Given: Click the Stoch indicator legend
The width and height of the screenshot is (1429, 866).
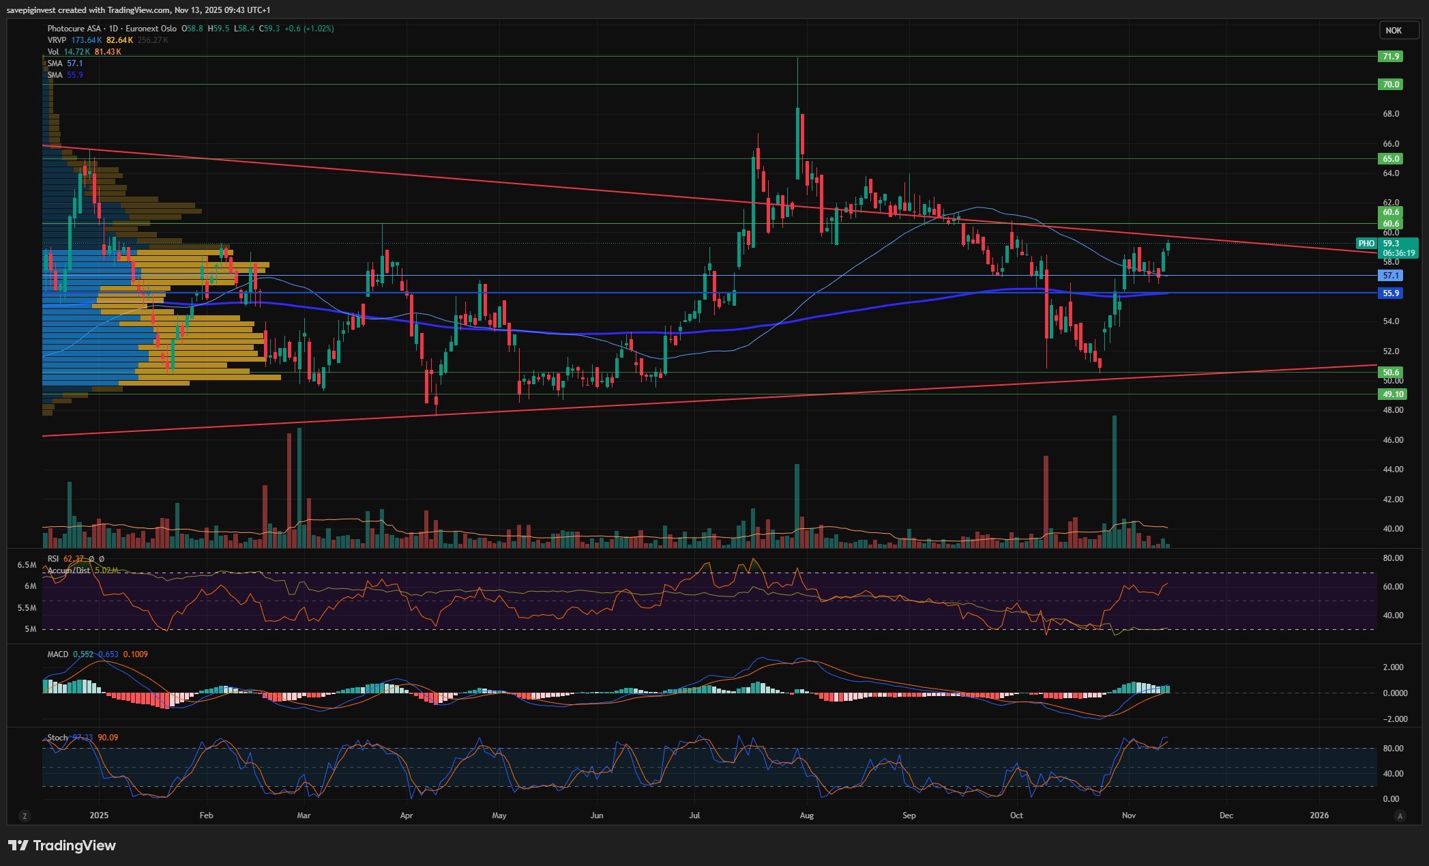Looking at the screenshot, I should tap(57, 738).
